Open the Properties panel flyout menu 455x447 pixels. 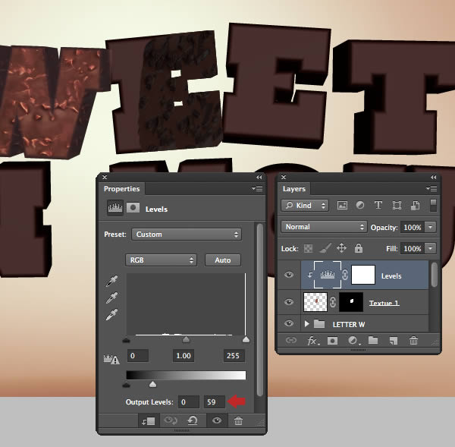[257, 188]
